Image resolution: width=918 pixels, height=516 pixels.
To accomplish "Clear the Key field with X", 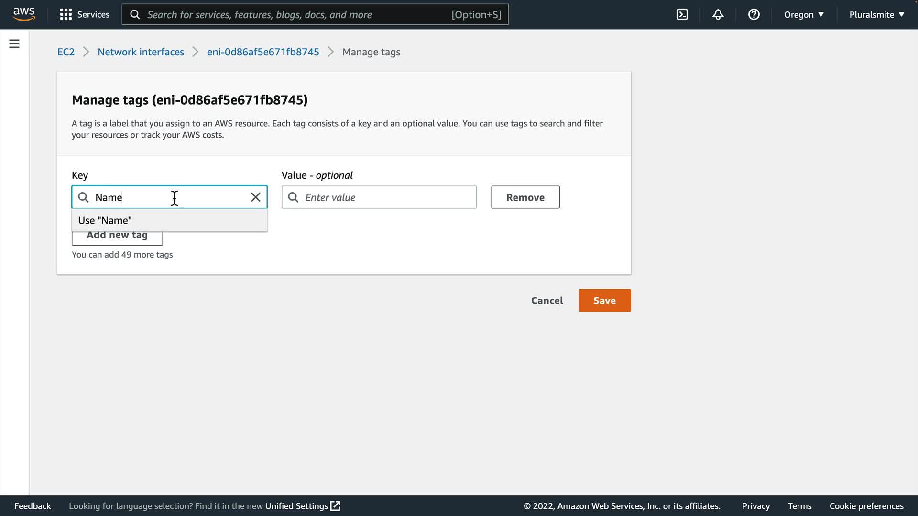I will click(x=256, y=197).
